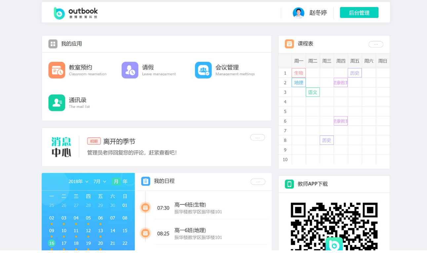427x253 pixels.
Task: Click the user avatar of 赵冬婷
Action: [298, 13]
